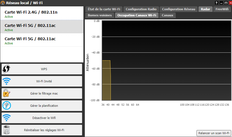232x137 pixels.
Task: Click the WPS arrows icon
Action: point(6,69)
